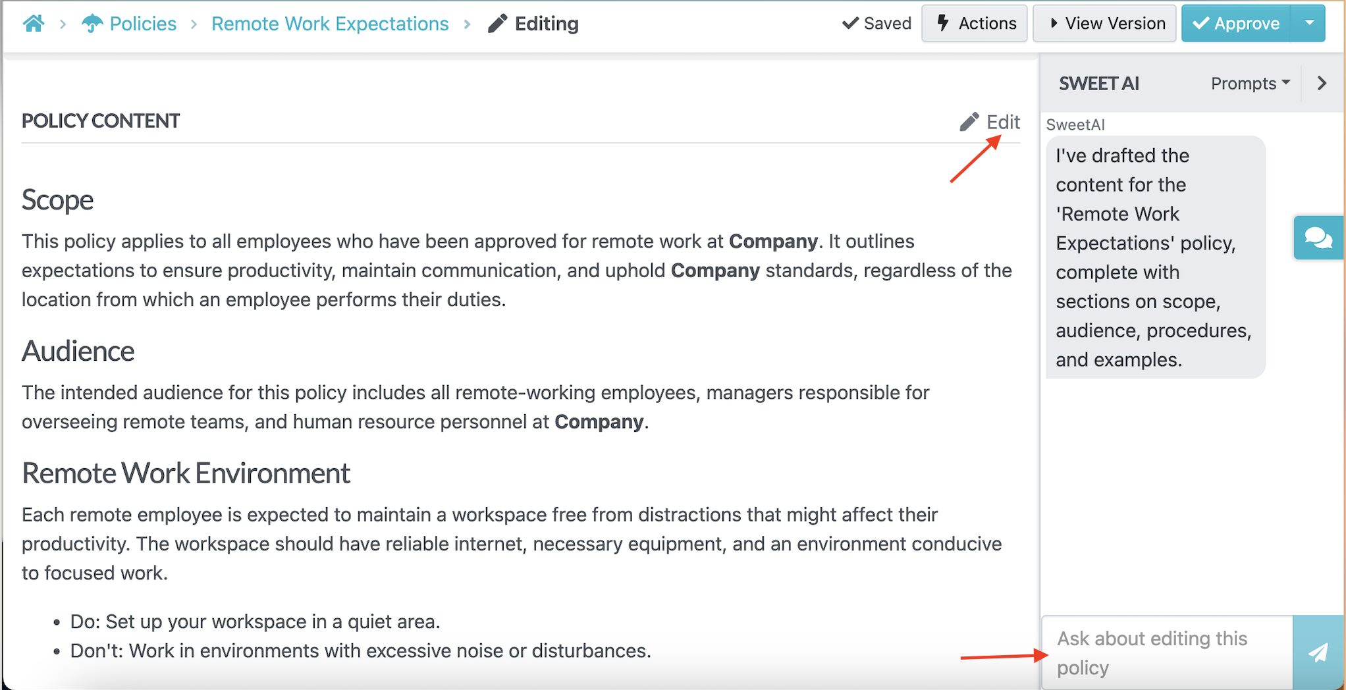Screen dimensions: 1346x690
Task: Click the View Version button
Action: [1104, 23]
